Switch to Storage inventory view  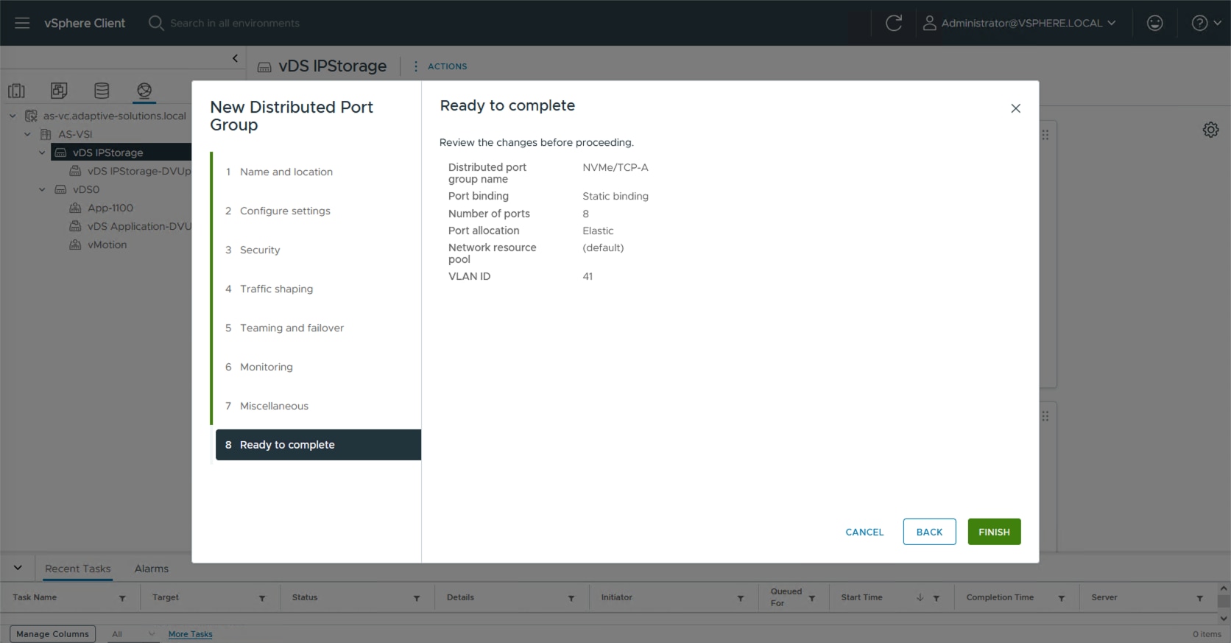click(102, 91)
